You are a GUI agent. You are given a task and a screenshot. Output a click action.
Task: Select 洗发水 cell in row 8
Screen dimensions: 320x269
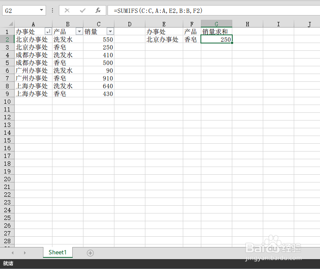(68, 86)
